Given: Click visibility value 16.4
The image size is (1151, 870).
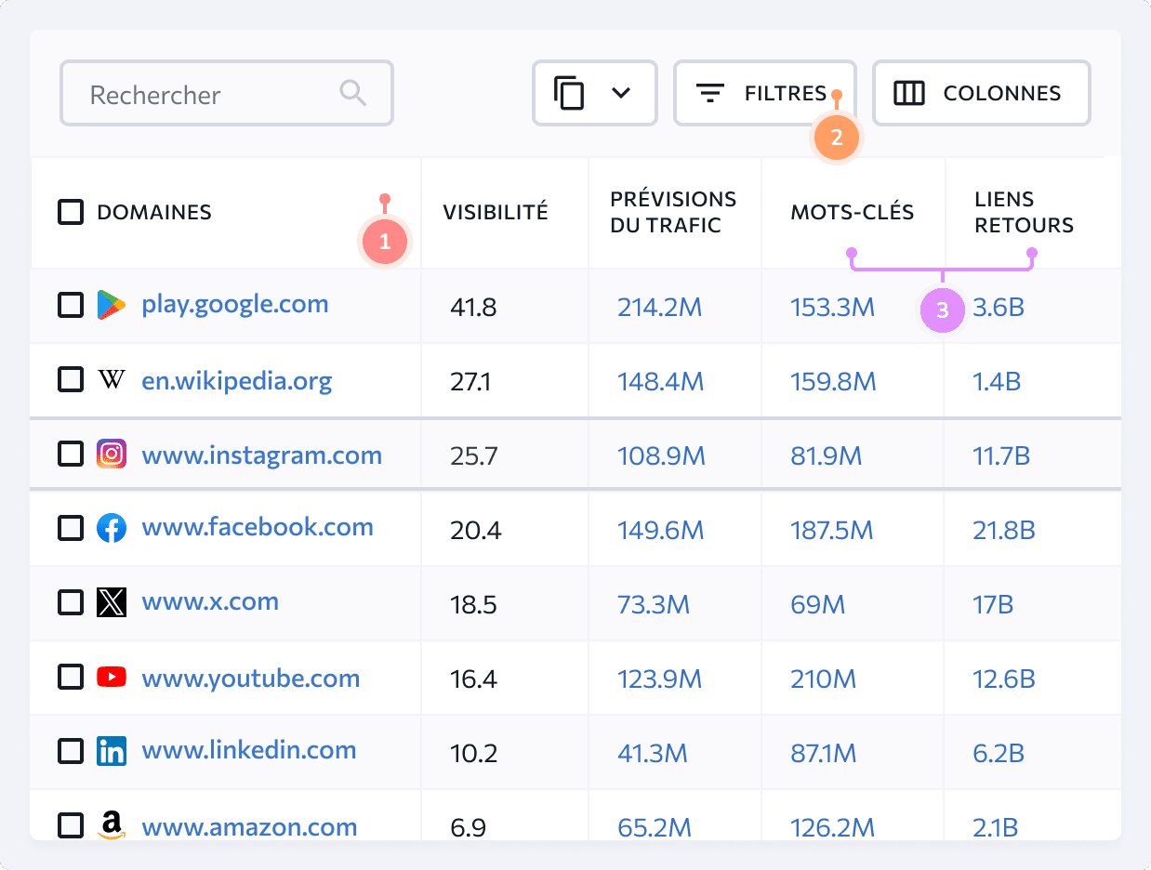Looking at the screenshot, I should click(473, 679).
